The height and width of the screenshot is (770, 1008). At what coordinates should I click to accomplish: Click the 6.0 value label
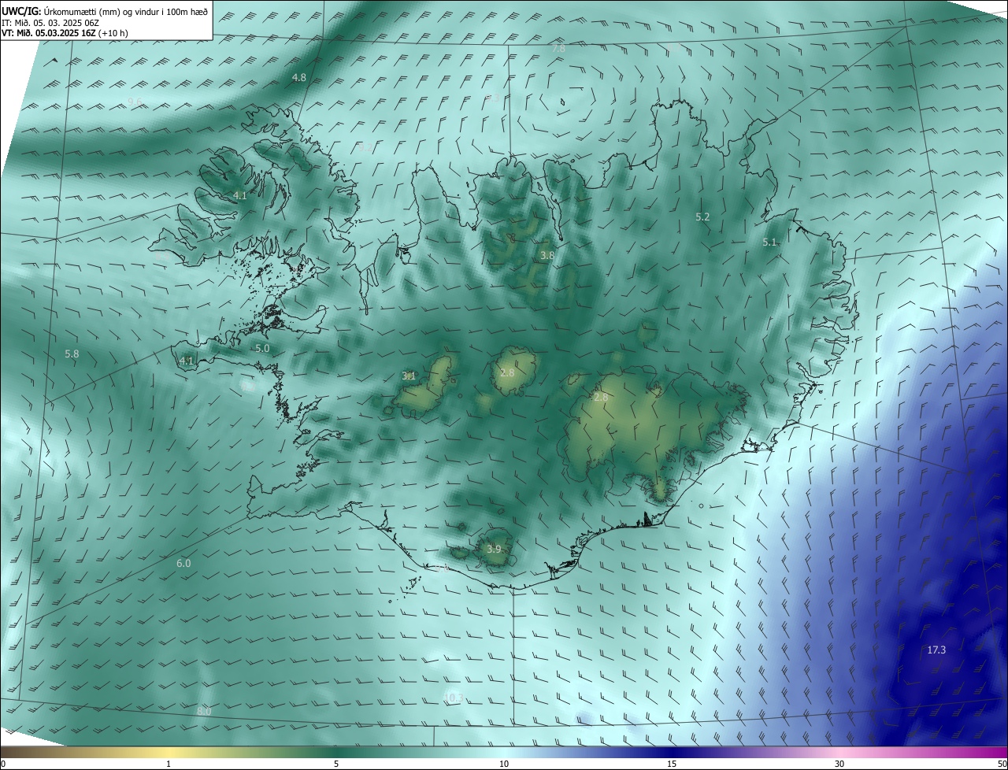pos(183,563)
